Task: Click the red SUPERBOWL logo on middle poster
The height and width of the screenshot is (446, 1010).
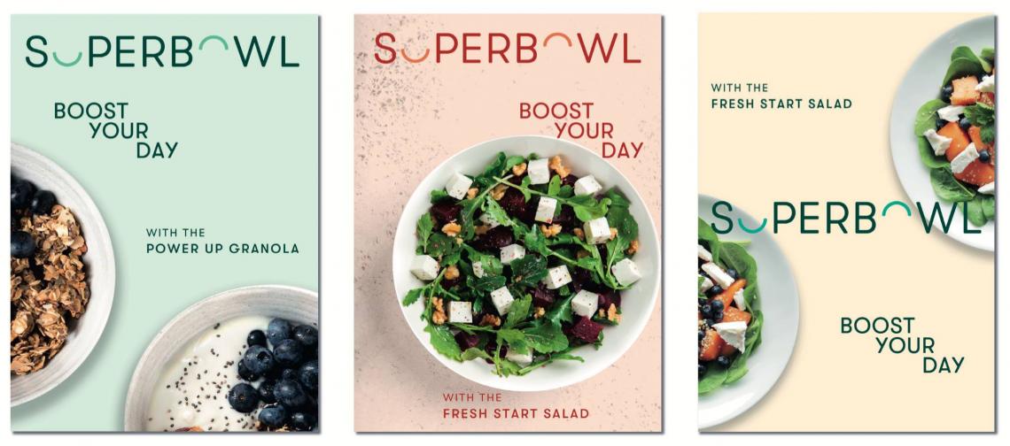Action: pyautogui.click(x=508, y=49)
